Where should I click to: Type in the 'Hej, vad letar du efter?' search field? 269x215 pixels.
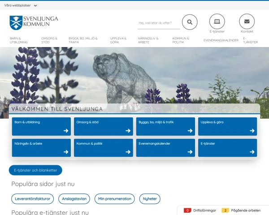pyautogui.click(x=158, y=23)
